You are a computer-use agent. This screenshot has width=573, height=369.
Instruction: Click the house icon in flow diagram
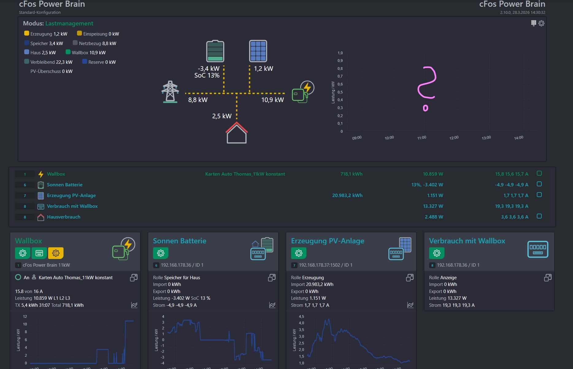click(x=237, y=133)
